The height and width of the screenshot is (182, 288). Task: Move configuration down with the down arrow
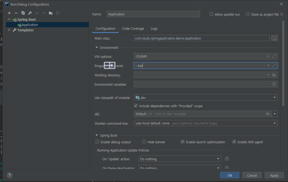click(43, 13)
